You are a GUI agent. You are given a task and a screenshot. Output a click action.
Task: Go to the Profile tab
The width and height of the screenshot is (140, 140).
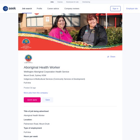[39, 9]
